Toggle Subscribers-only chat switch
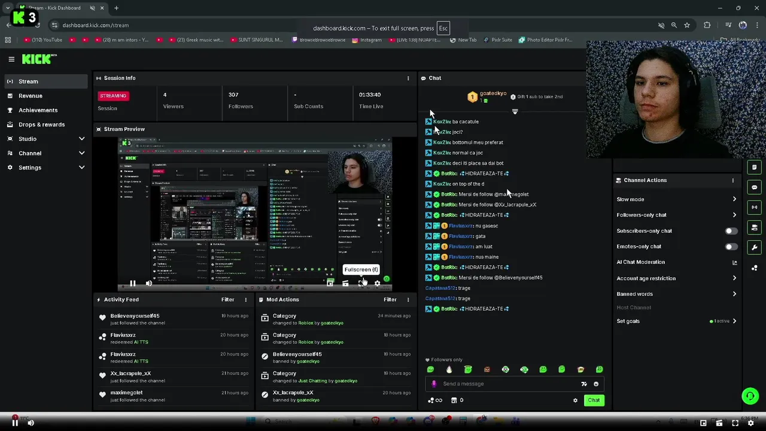The height and width of the screenshot is (431, 766). pyautogui.click(x=731, y=231)
